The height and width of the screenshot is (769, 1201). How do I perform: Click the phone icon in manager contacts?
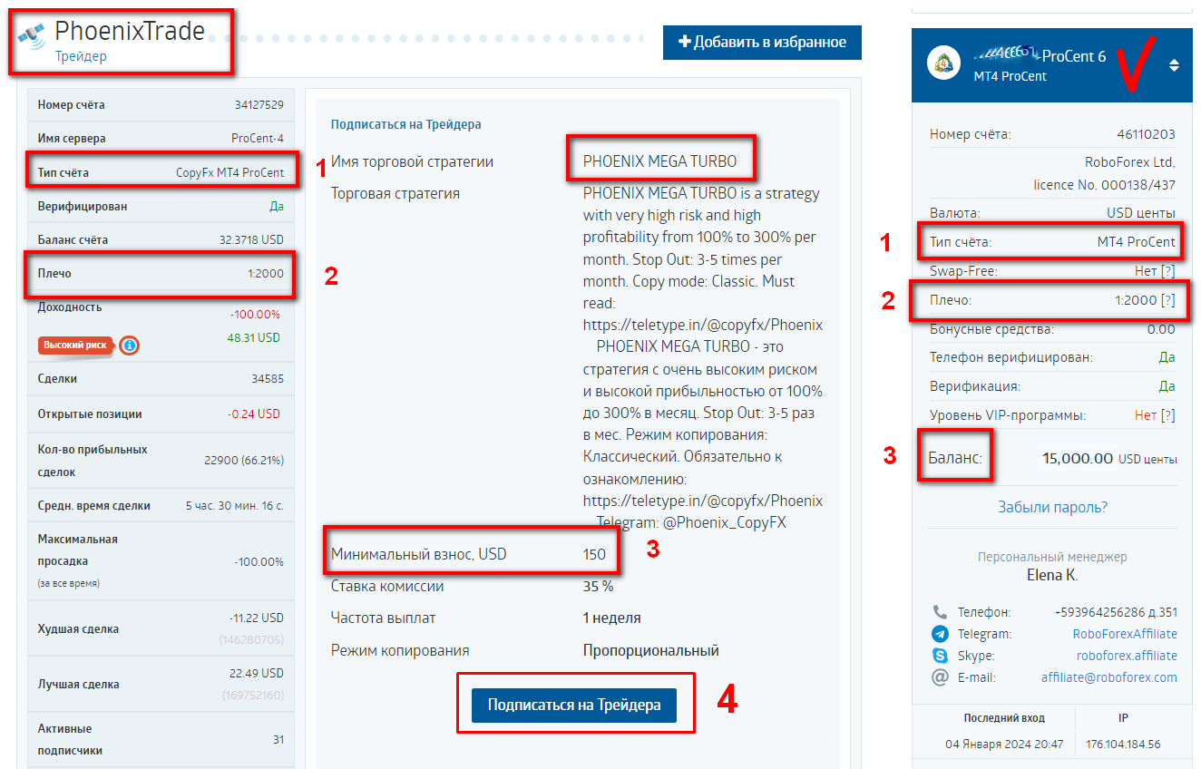pyautogui.click(x=940, y=612)
